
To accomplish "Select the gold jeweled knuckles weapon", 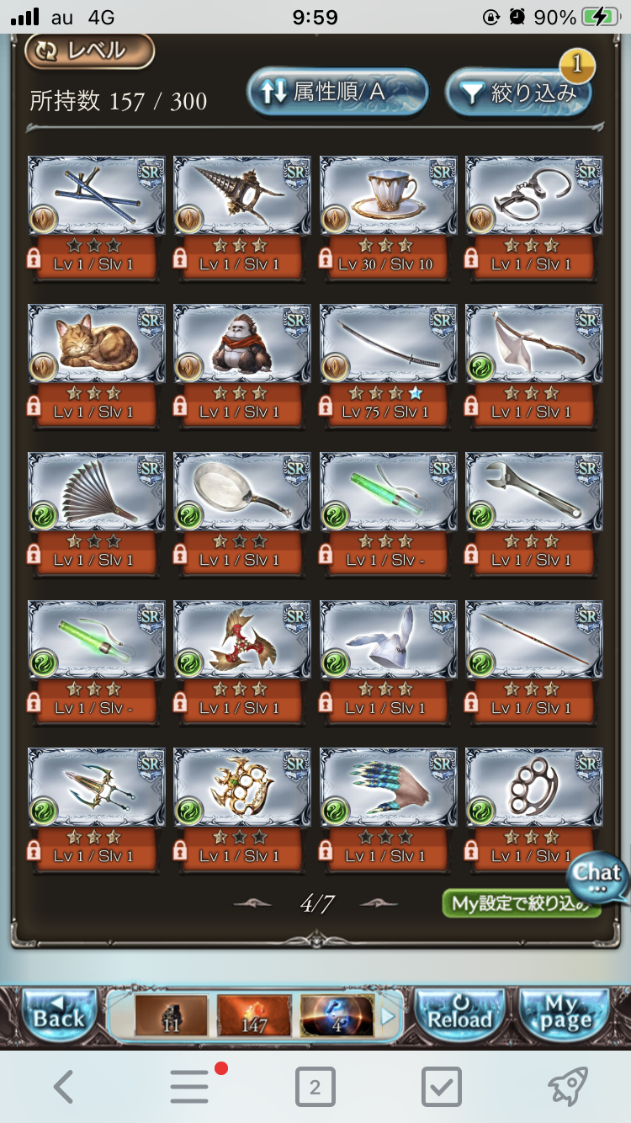I will click(x=242, y=789).
